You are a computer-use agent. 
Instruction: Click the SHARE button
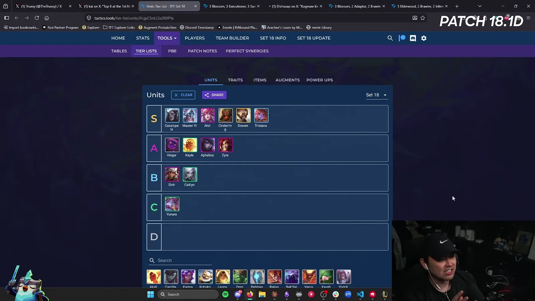(214, 95)
